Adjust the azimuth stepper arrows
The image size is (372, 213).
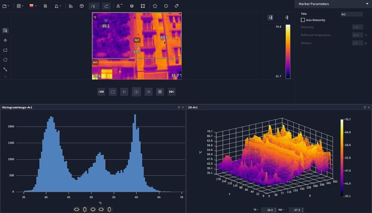point(303,210)
